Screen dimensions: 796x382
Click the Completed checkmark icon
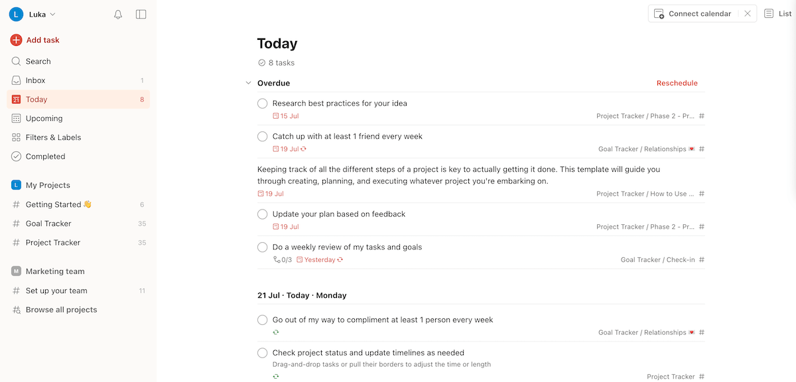(15, 156)
